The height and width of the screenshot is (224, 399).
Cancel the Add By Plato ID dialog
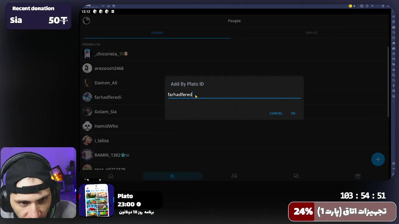(276, 113)
